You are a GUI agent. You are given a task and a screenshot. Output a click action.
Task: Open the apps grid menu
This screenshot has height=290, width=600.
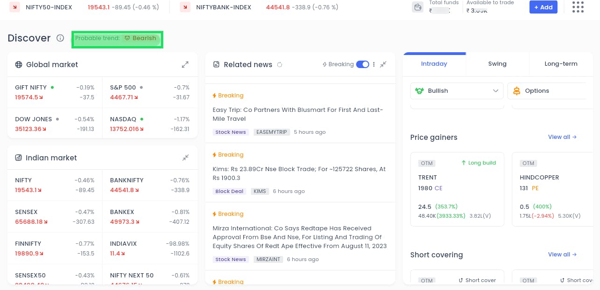[x=578, y=7]
